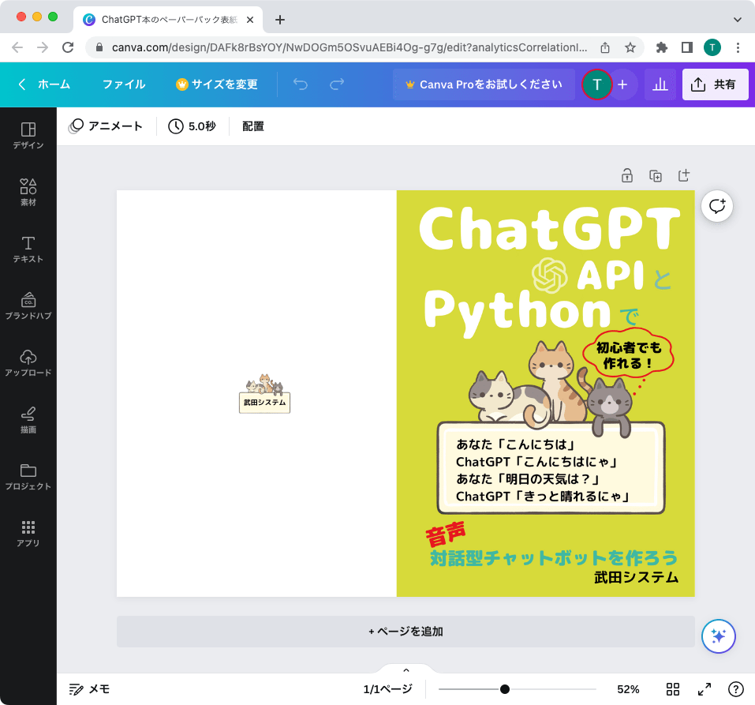Screen dimensions: 755x705
Task: Open the 素材 elements panel
Action: click(28, 193)
